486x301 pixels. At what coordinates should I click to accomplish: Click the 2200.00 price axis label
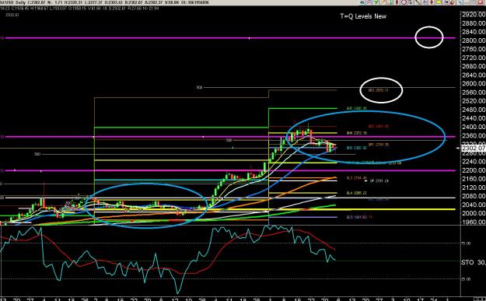pos(474,170)
